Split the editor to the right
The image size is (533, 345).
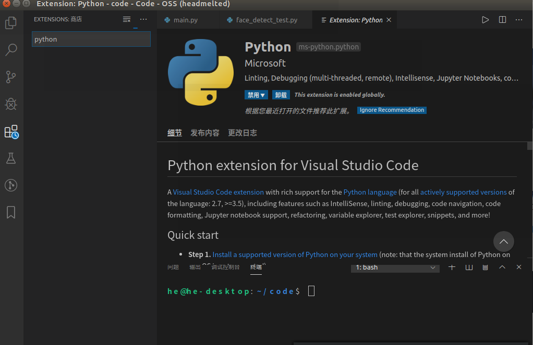click(x=502, y=20)
